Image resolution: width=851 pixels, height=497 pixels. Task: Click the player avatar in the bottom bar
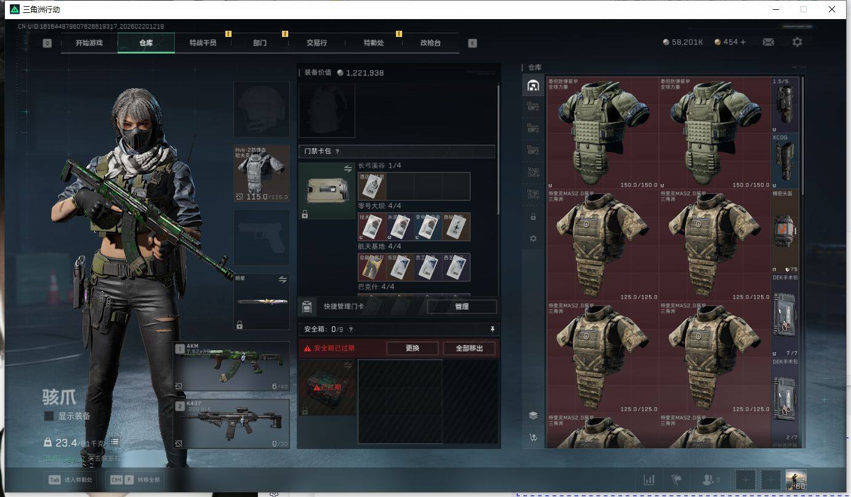[796, 480]
